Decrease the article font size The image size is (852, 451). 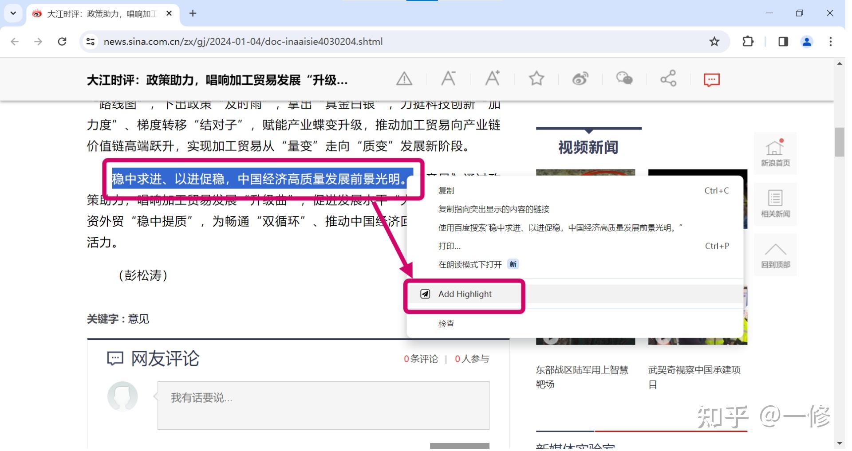(448, 79)
